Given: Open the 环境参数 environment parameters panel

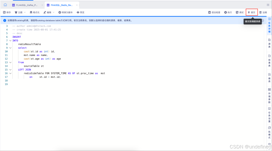Looking at the screenshot, I should (269, 96).
